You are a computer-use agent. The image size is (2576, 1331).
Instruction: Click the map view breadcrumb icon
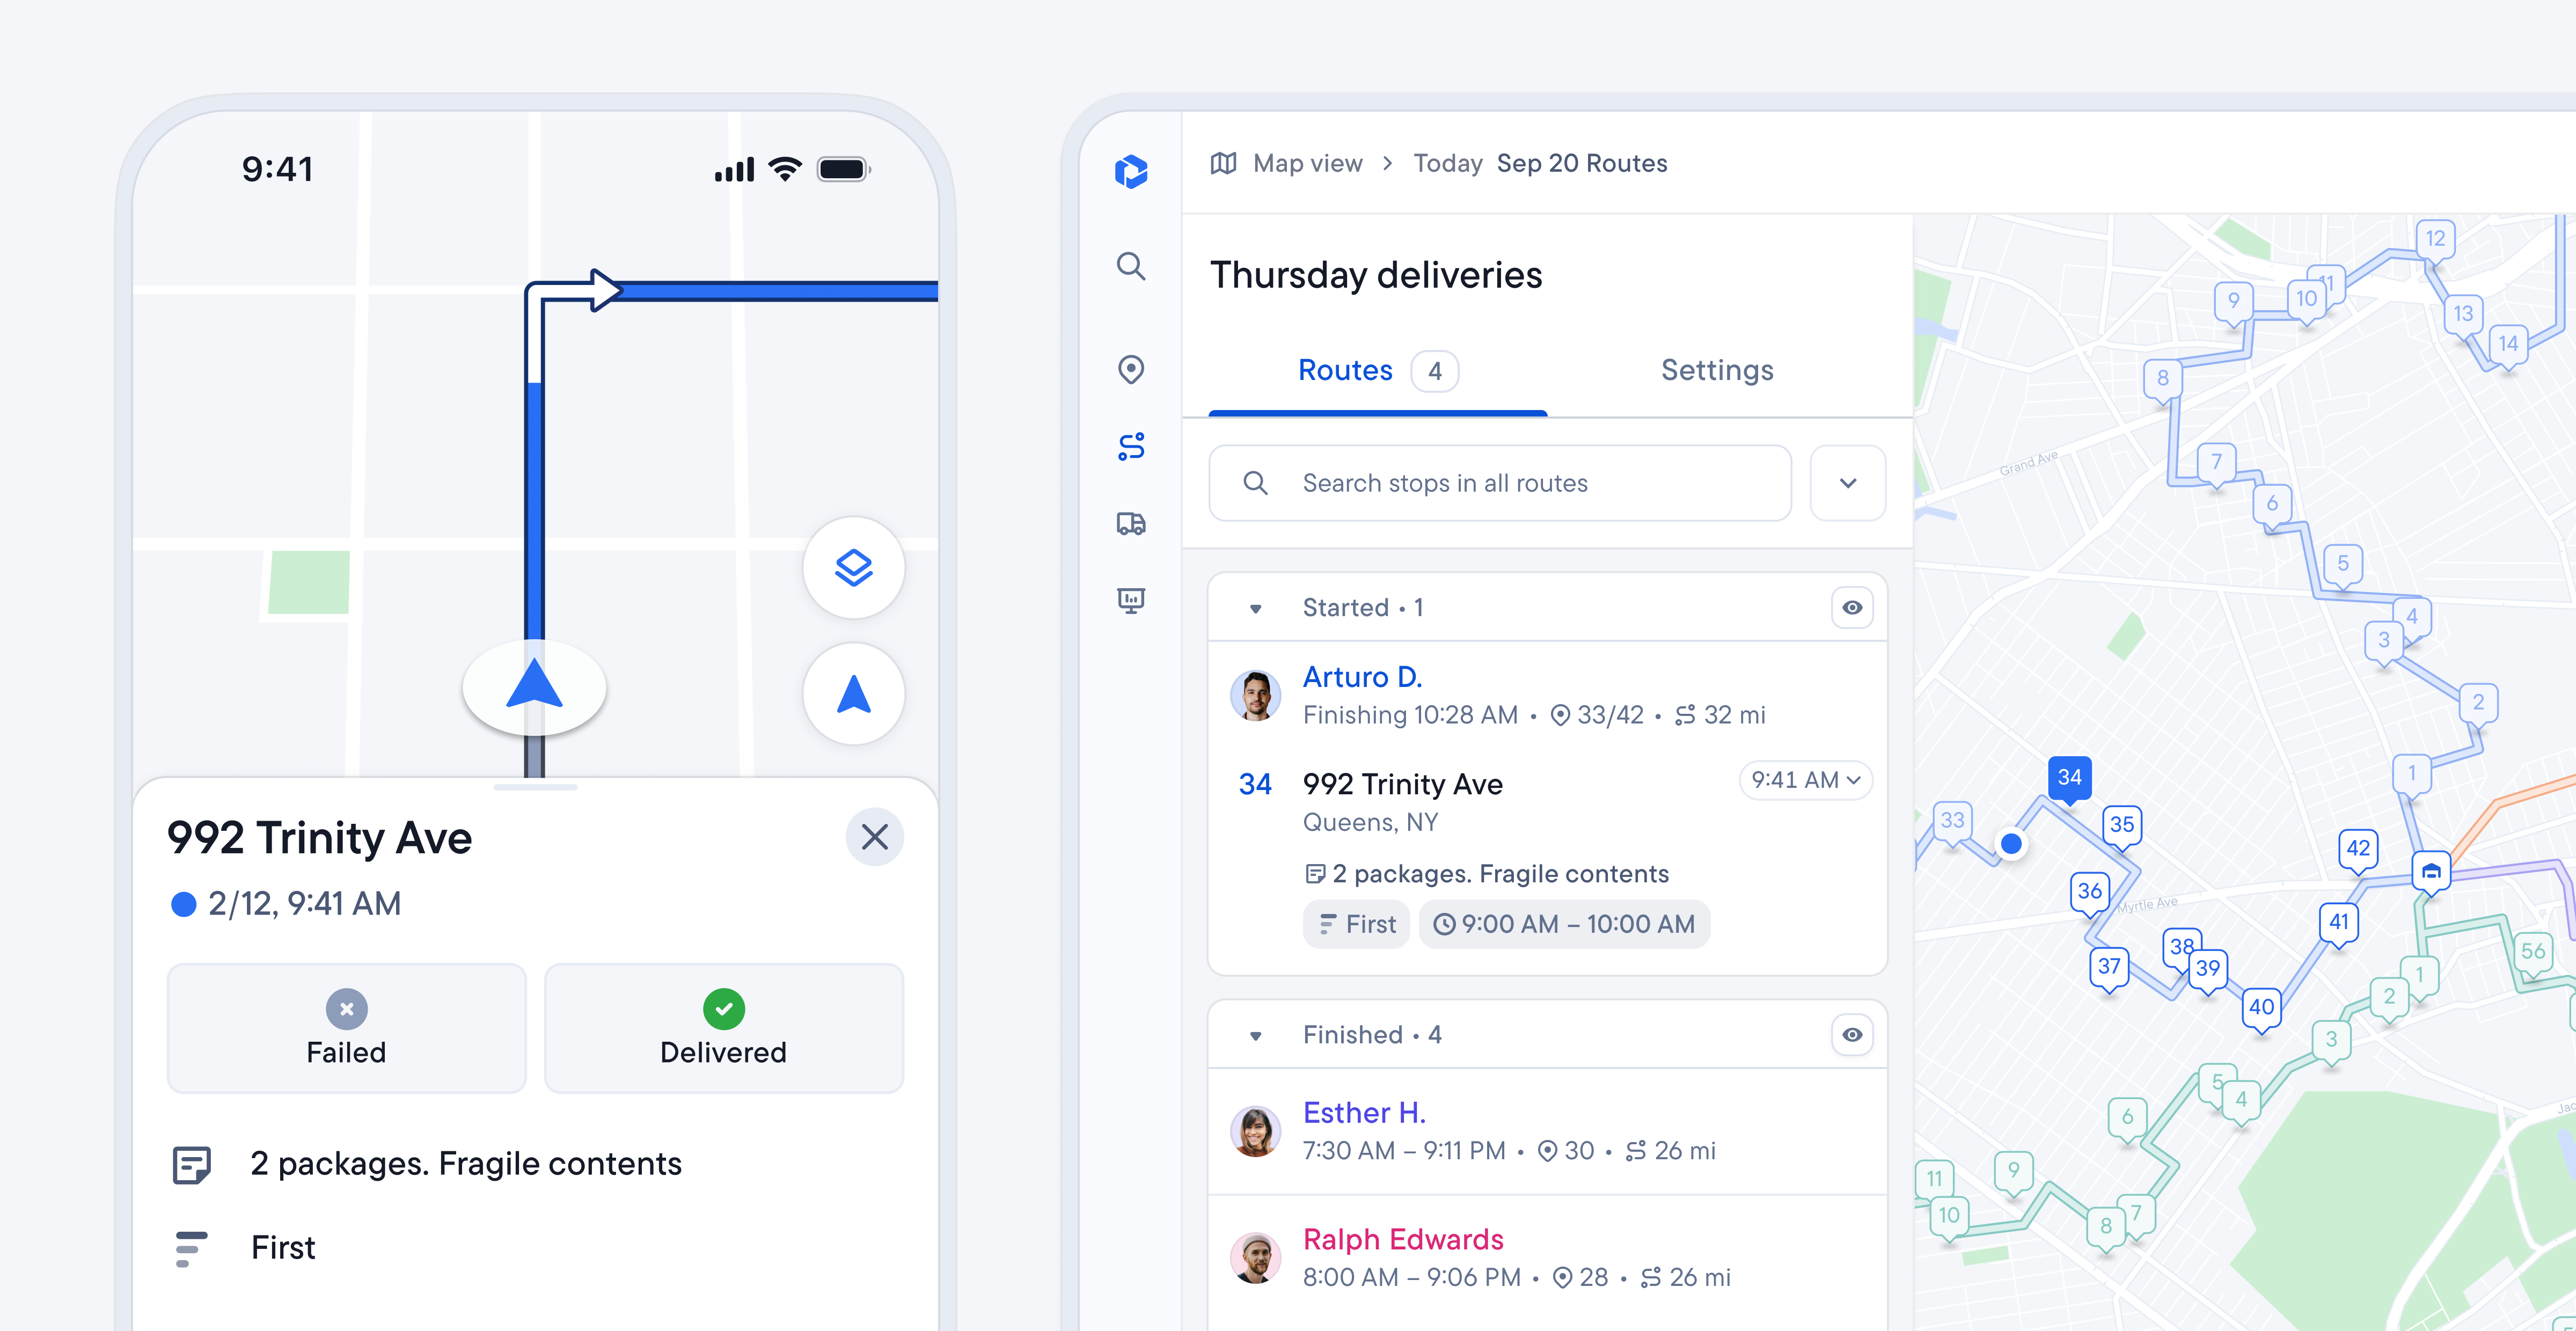click(1224, 163)
